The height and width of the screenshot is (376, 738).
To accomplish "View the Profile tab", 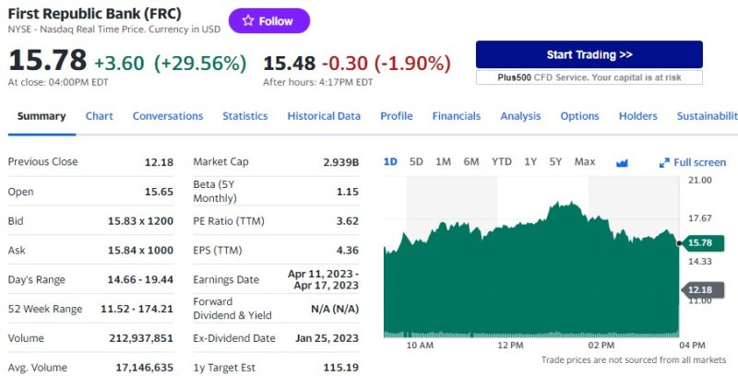I will 397,116.
